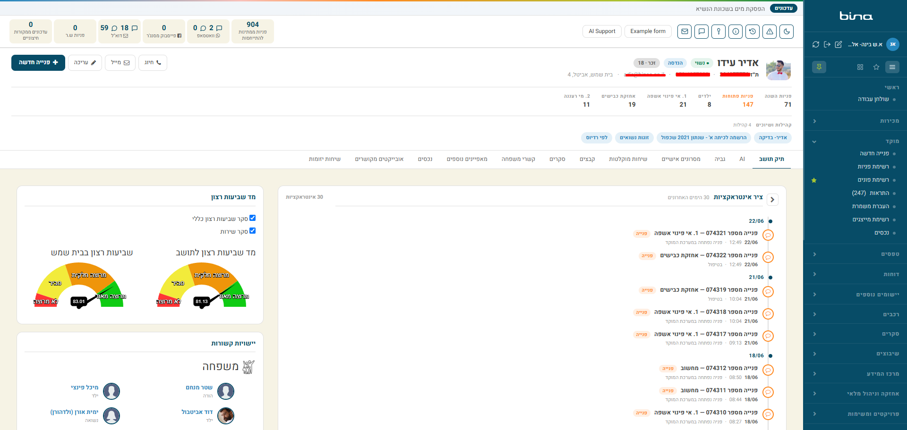
Task: Click the timeline icon for פנייה 074312
Action: tap(768, 370)
